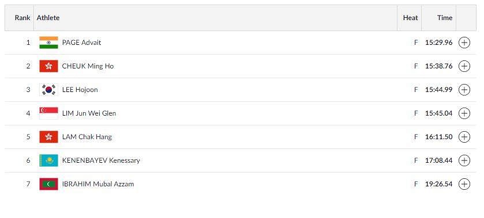Click plus icon for LAM Chak Hang
Viewport: 484px width, 218px height.
[464, 137]
